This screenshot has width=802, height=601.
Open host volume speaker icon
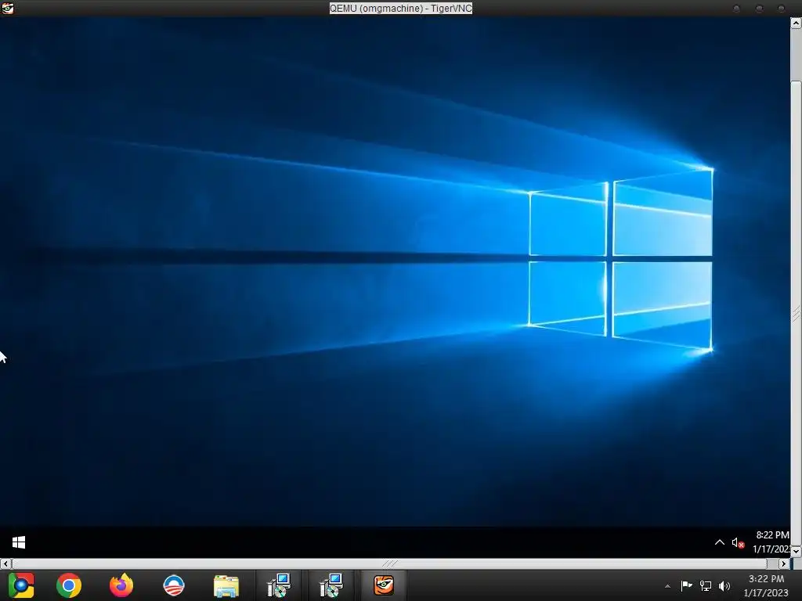point(724,585)
